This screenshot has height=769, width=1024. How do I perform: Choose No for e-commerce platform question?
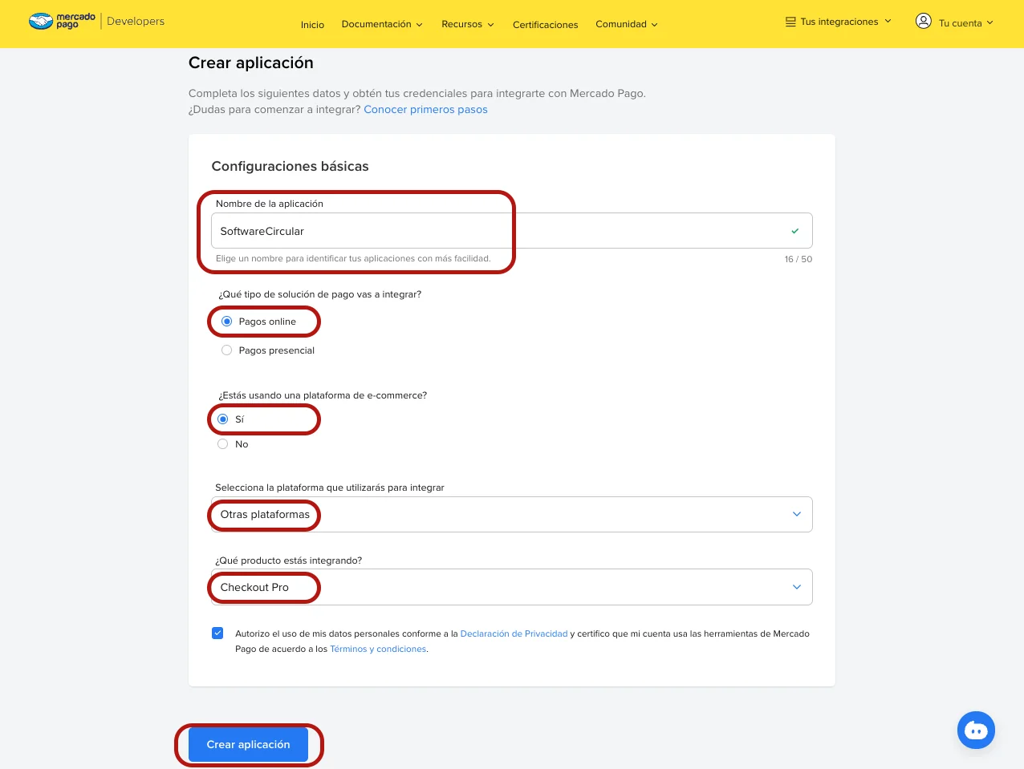click(x=223, y=444)
